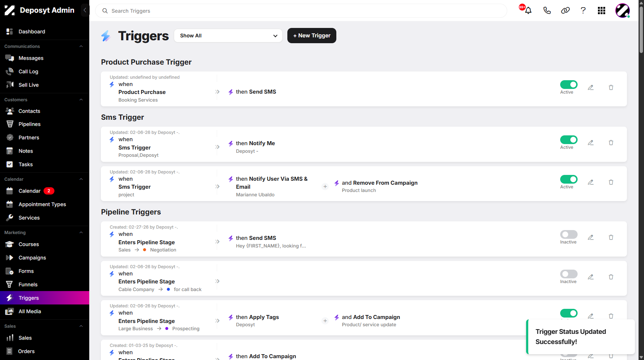Open the apps grid icon

[x=602, y=11]
